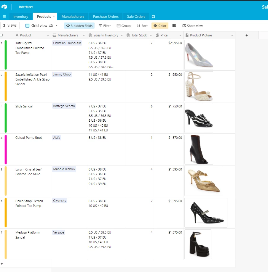Click the Jimmy Choo manufacturer tag
The image size is (268, 272).
point(62,74)
